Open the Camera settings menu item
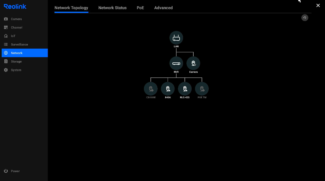Viewport: 325px width, 181px height. coord(25,19)
